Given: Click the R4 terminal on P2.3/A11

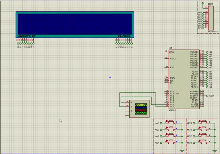Looking at the screenshot, I should coord(207,78).
